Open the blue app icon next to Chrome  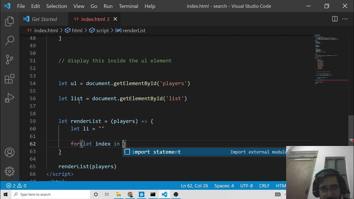[141, 194]
